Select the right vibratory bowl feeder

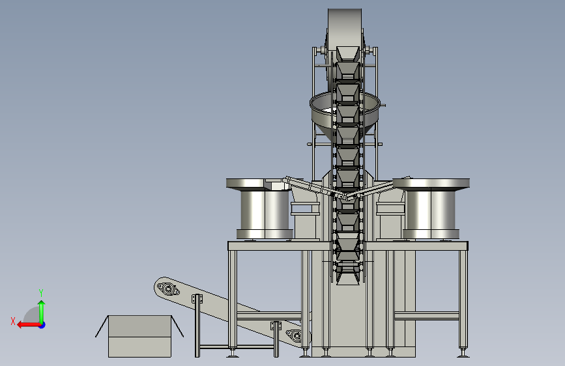(x=431, y=209)
